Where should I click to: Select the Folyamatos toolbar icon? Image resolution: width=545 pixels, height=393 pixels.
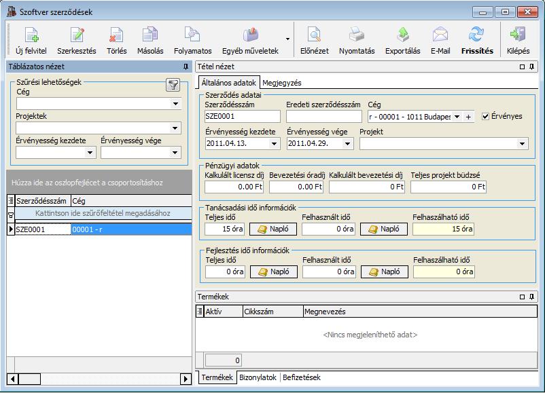pyautogui.click(x=192, y=35)
